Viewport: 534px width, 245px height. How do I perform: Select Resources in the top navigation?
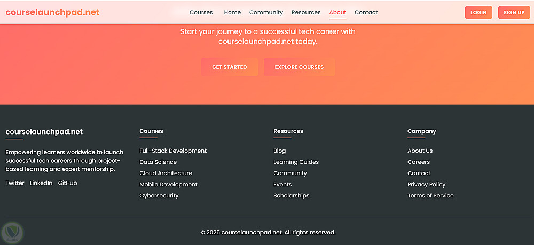coord(306,12)
